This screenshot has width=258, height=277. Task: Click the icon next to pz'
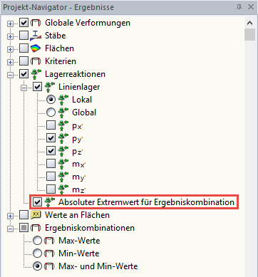point(63,151)
